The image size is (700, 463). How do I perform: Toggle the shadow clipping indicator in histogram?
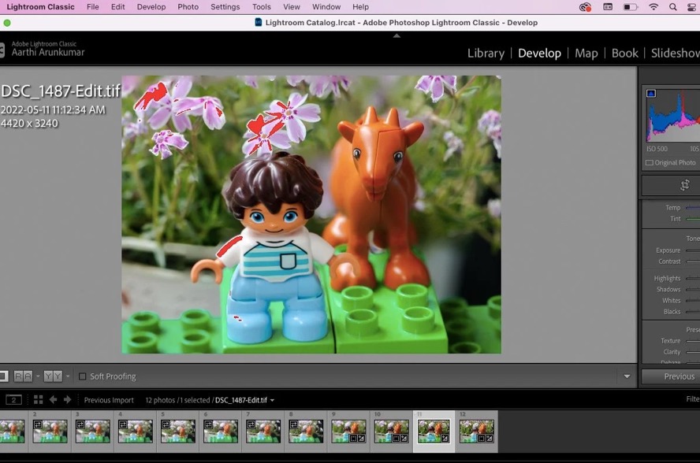pos(651,93)
